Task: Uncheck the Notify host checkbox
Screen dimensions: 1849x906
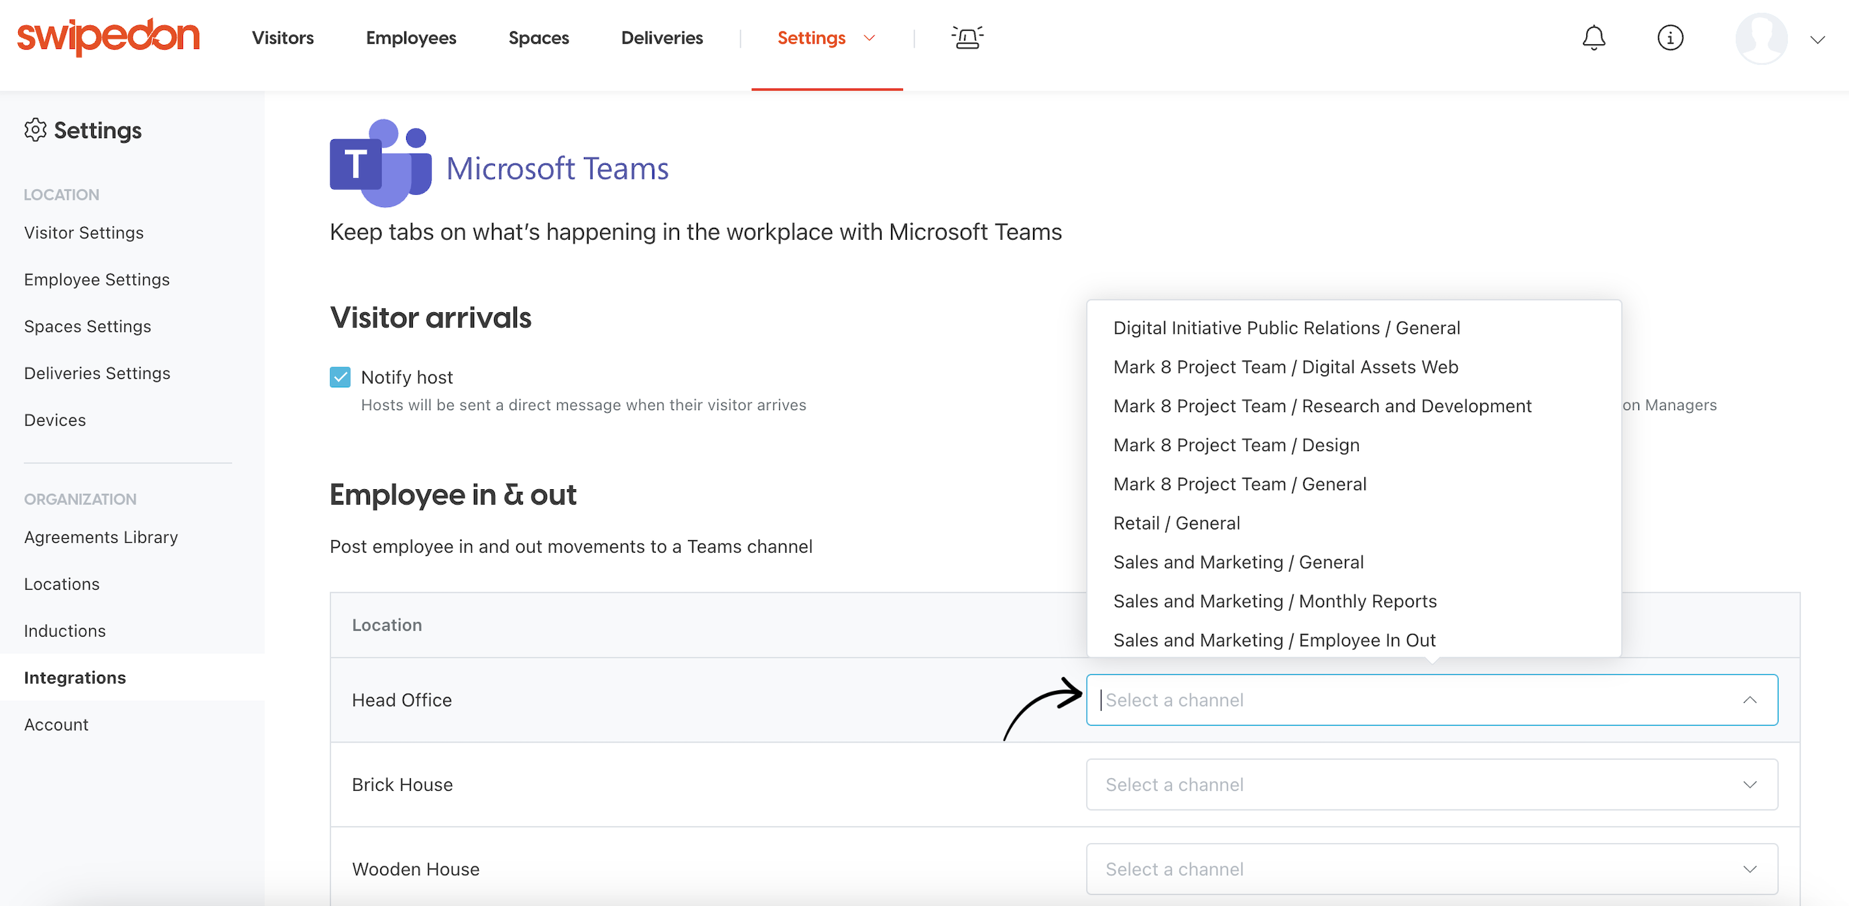Action: pyautogui.click(x=340, y=377)
